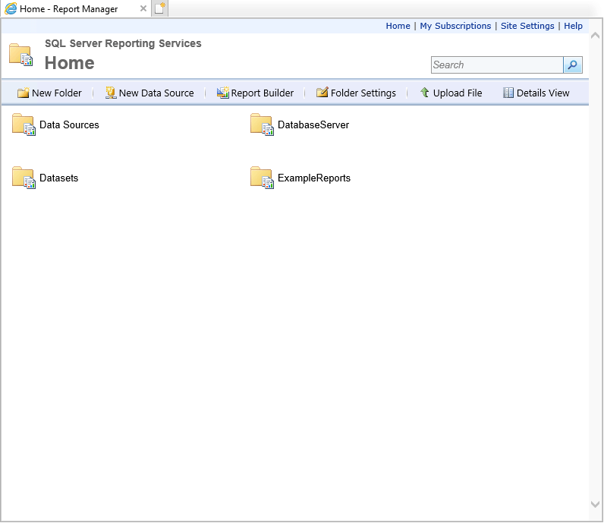Launch Report Builder from toolbar icon
This screenshot has width=604, height=523.
coord(222,93)
